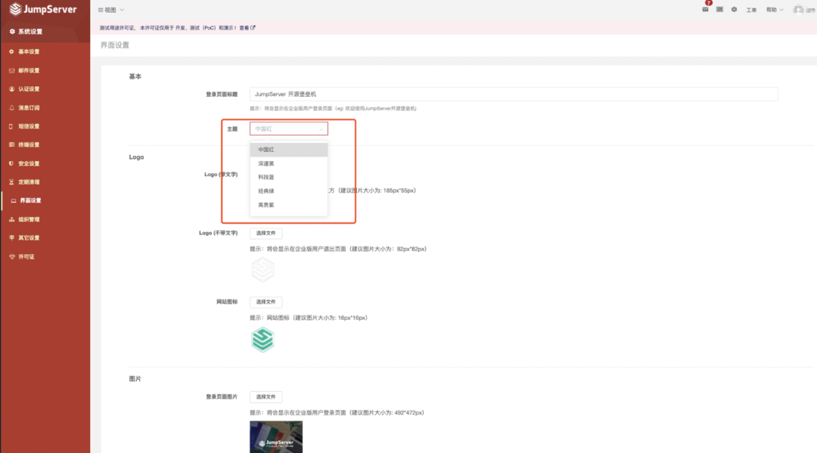Open 工单 tickets in top bar
The height and width of the screenshot is (453, 817).
tap(751, 10)
